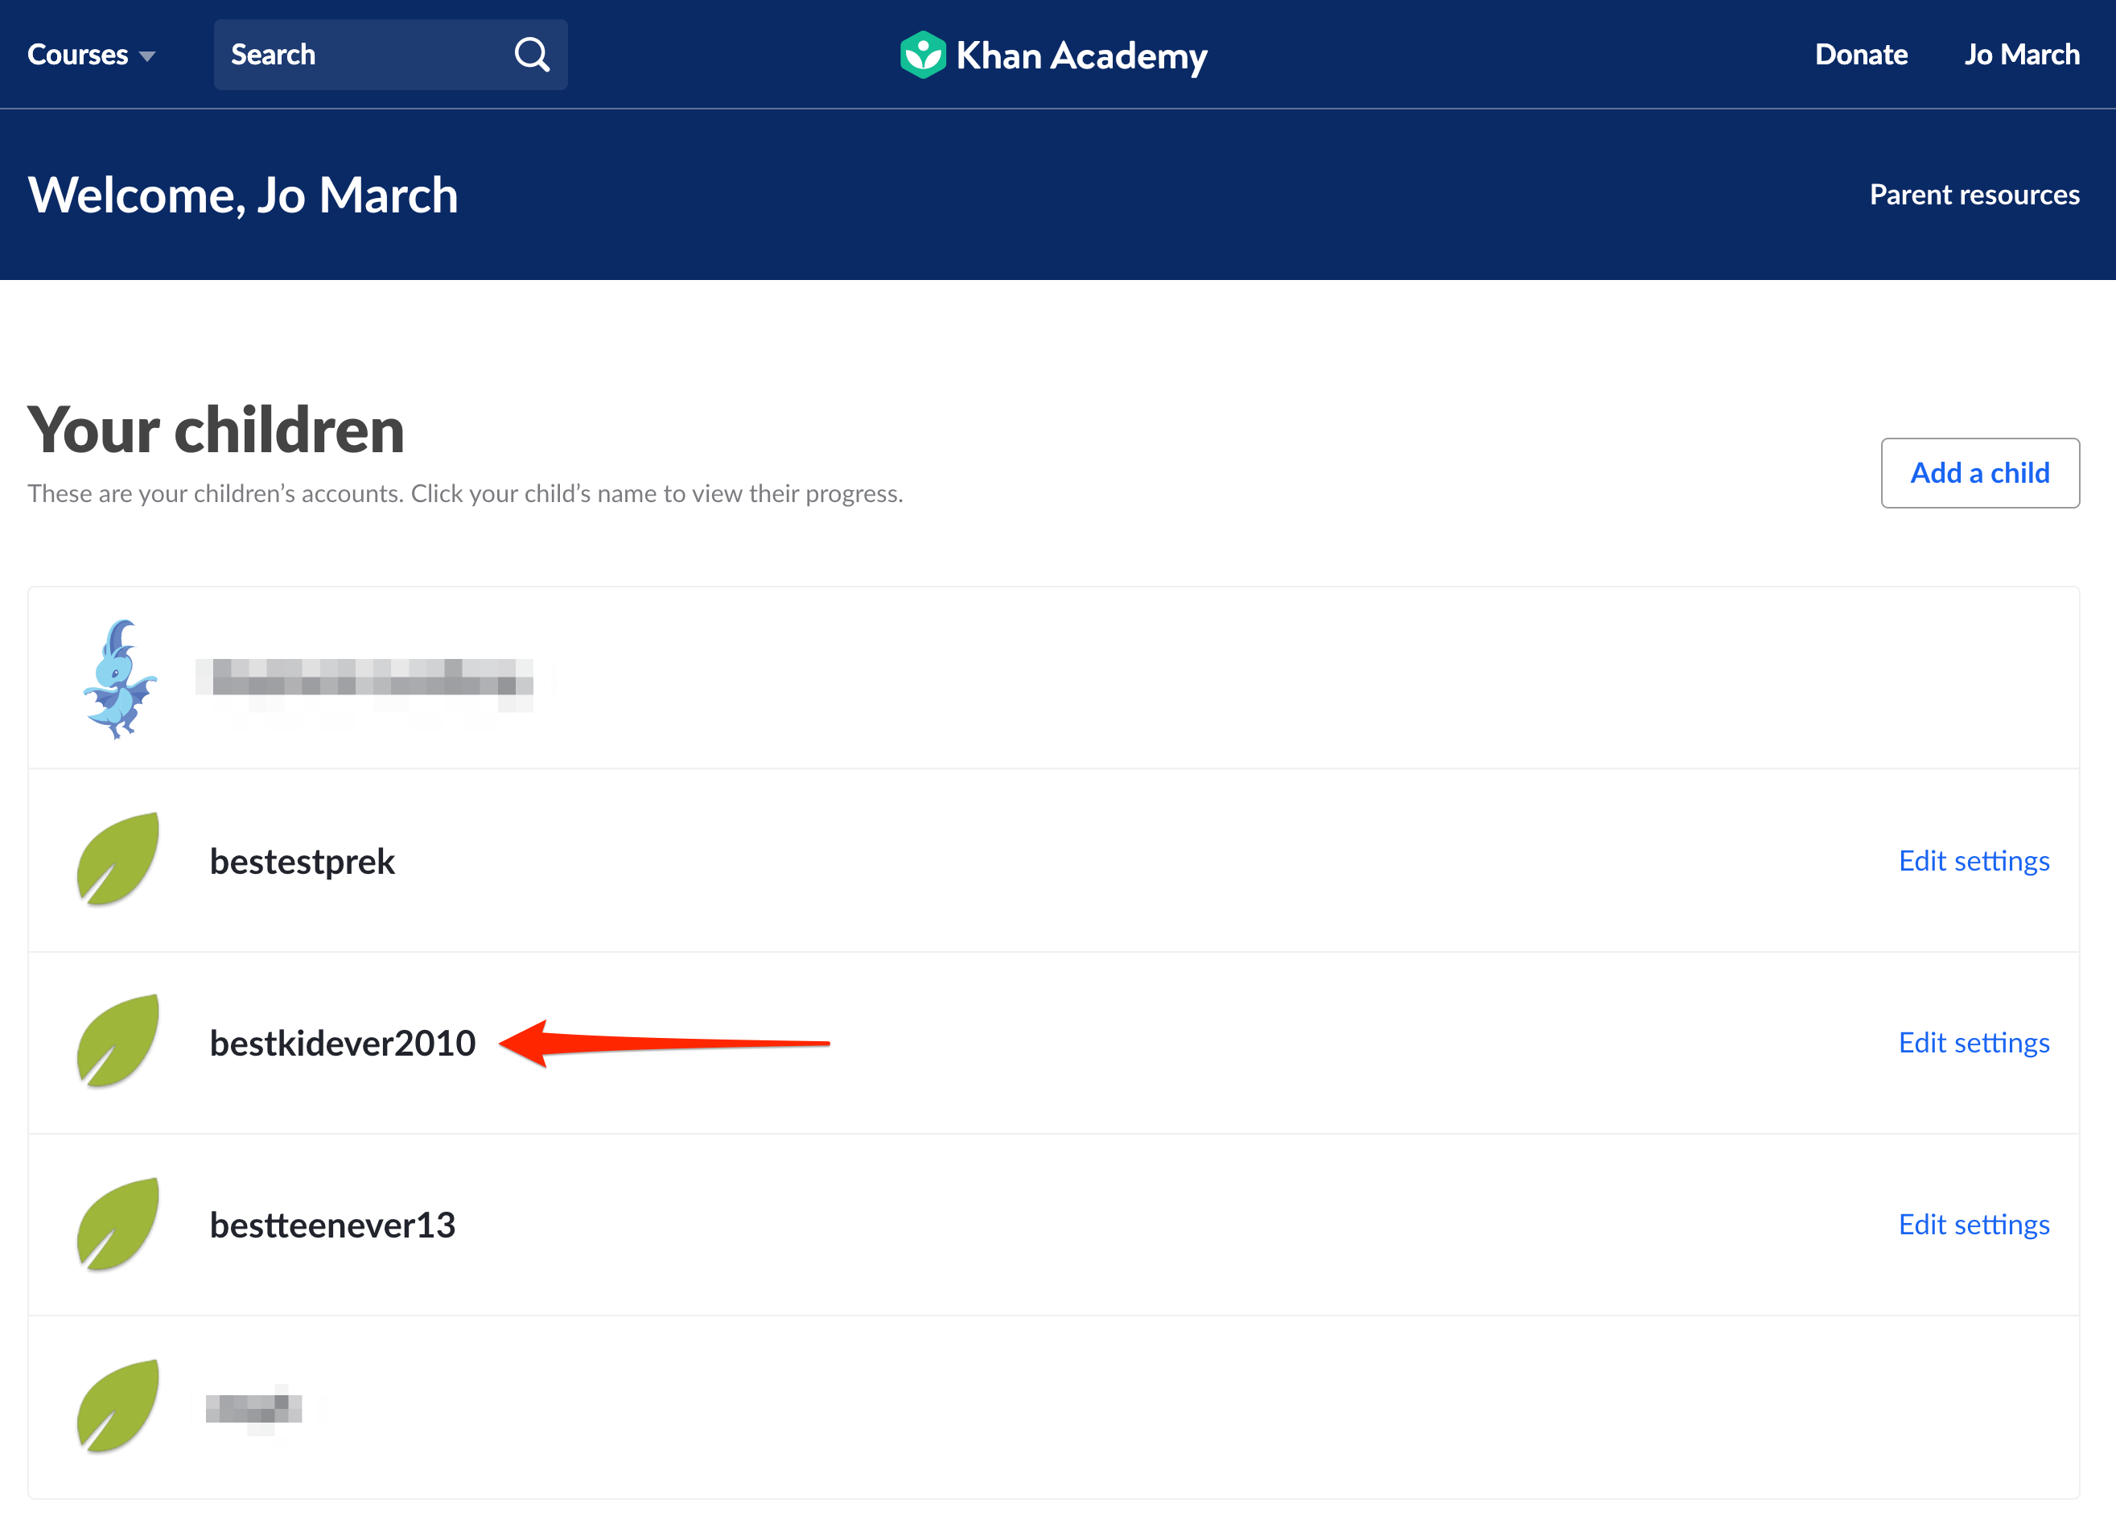Viewport: 2116px width, 1532px height.
Task: Click the Khan Academy leaf logo
Action: 923,55
